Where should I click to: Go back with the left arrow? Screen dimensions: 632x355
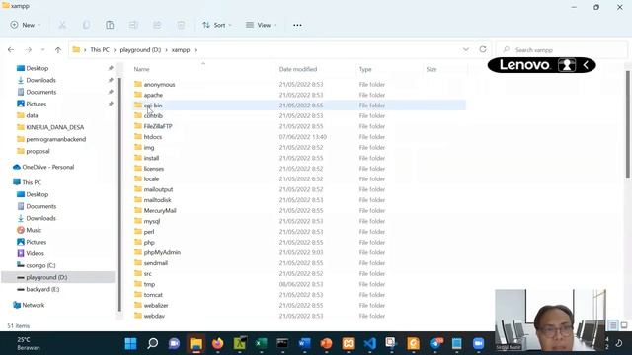pos(11,50)
